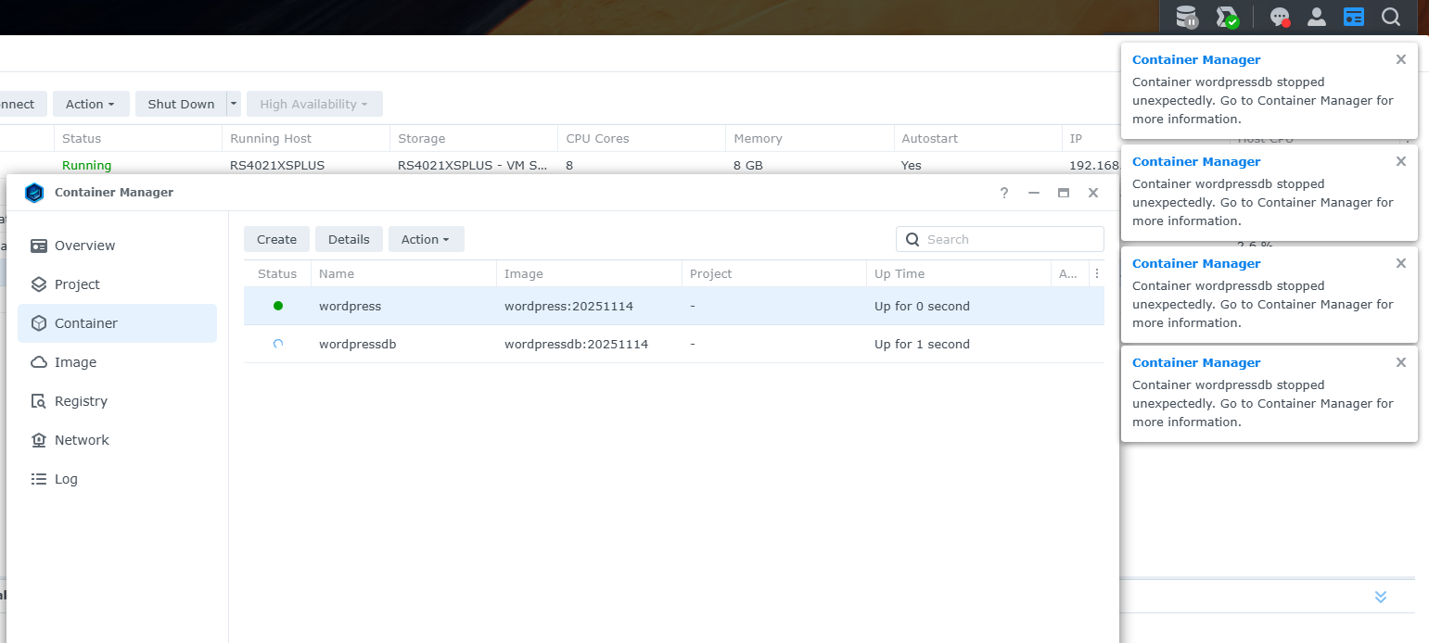Dismiss the topmost Container Manager notification
This screenshot has height=643, width=1429.
(1400, 59)
